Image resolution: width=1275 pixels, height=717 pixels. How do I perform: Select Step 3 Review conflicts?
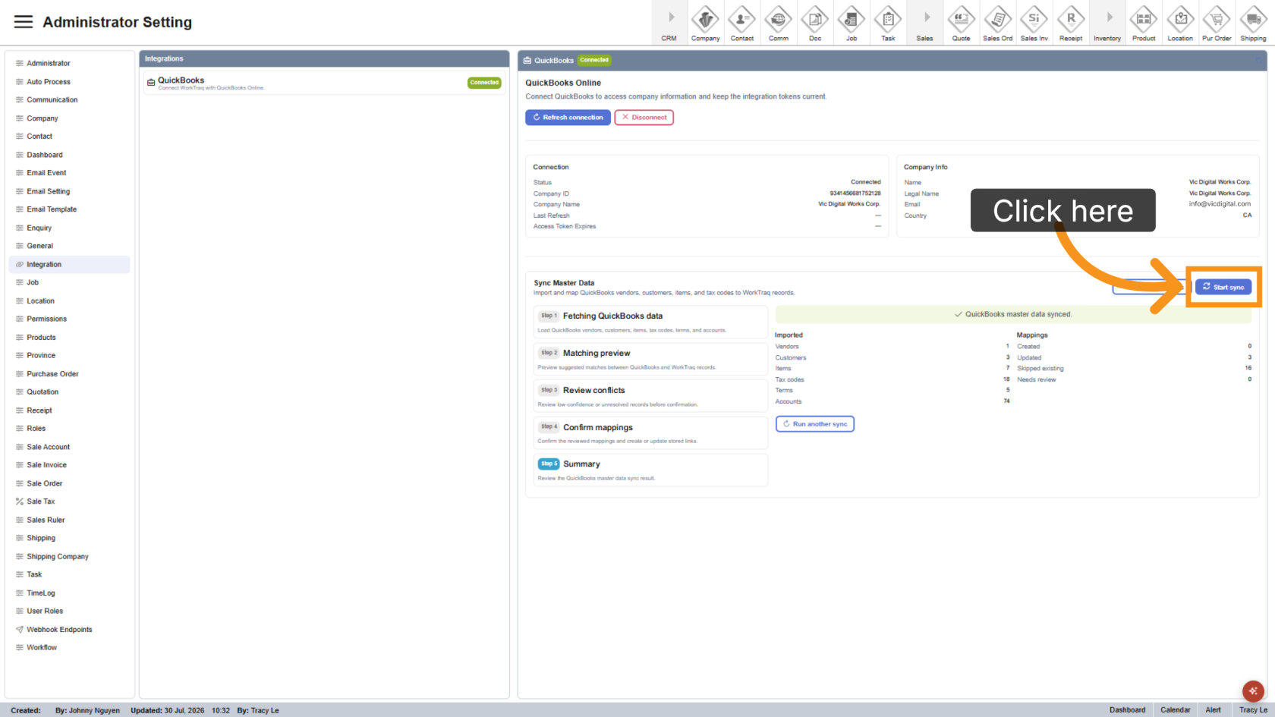(x=650, y=396)
